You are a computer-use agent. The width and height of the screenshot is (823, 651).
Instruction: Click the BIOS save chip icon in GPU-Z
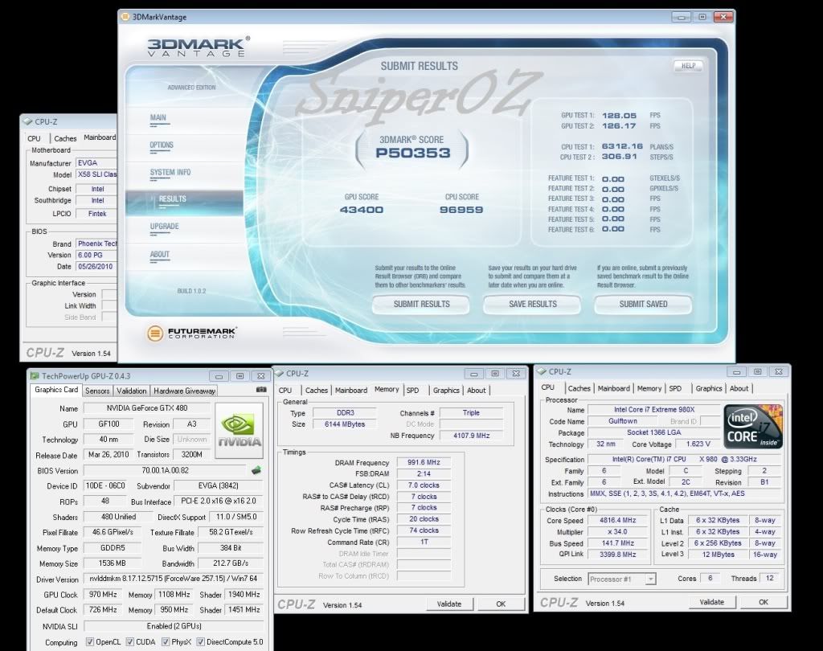tap(256, 470)
